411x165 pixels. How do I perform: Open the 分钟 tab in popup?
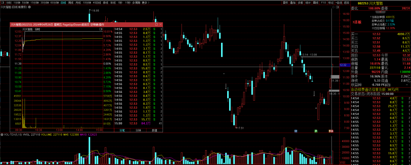click(x=138, y=130)
